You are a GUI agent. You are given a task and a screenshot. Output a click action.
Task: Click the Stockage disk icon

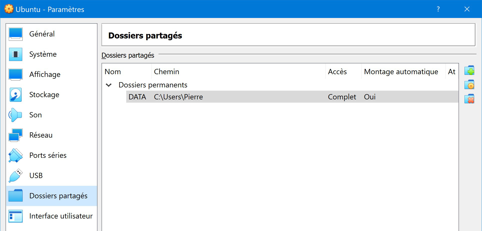coord(15,95)
